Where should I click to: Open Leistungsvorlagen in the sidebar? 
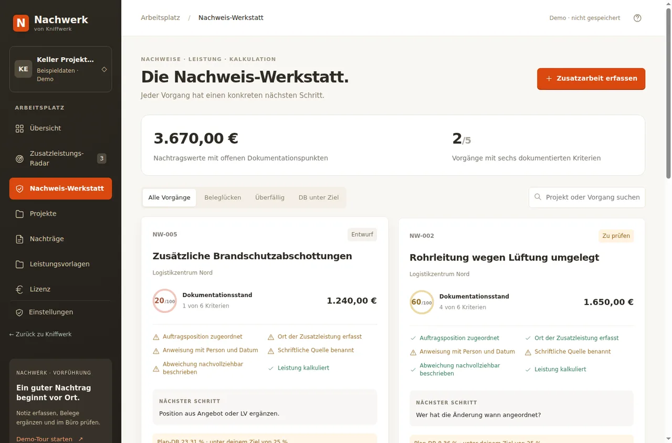coord(60,264)
